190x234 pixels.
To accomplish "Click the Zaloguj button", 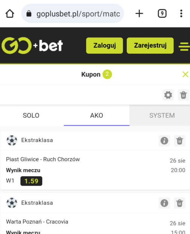I will tap(105, 46).
